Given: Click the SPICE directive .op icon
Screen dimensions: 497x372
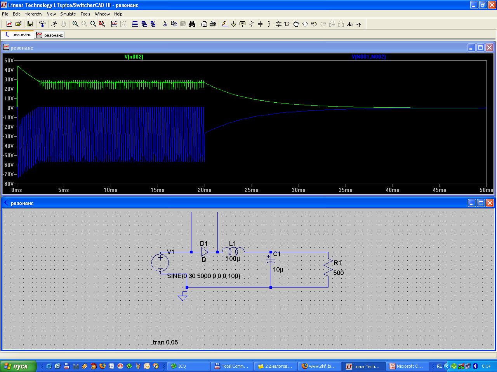Looking at the screenshot, I should tap(359, 24).
